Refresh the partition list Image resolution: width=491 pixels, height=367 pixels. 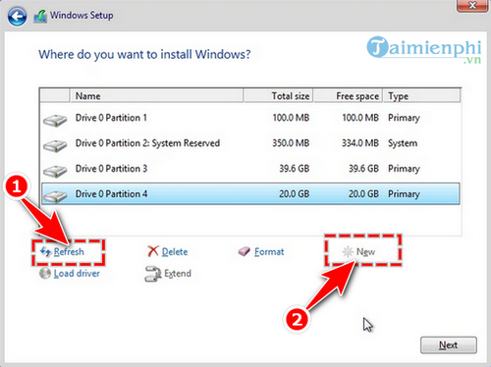[x=69, y=251]
